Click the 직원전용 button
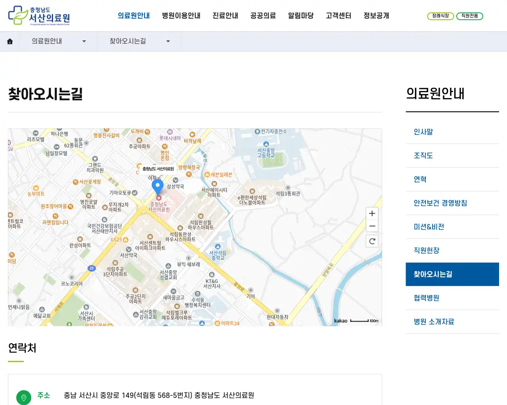The width and height of the screenshot is (507, 405). [x=470, y=16]
